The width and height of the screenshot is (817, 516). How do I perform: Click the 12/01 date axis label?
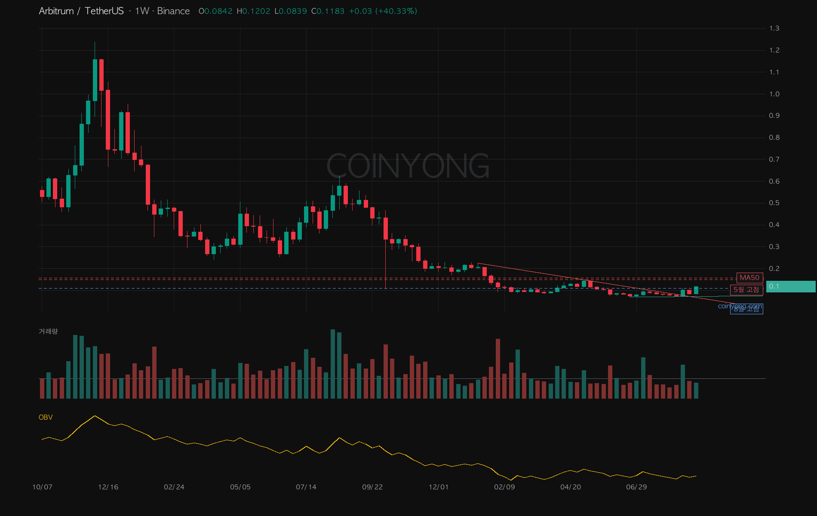438,487
